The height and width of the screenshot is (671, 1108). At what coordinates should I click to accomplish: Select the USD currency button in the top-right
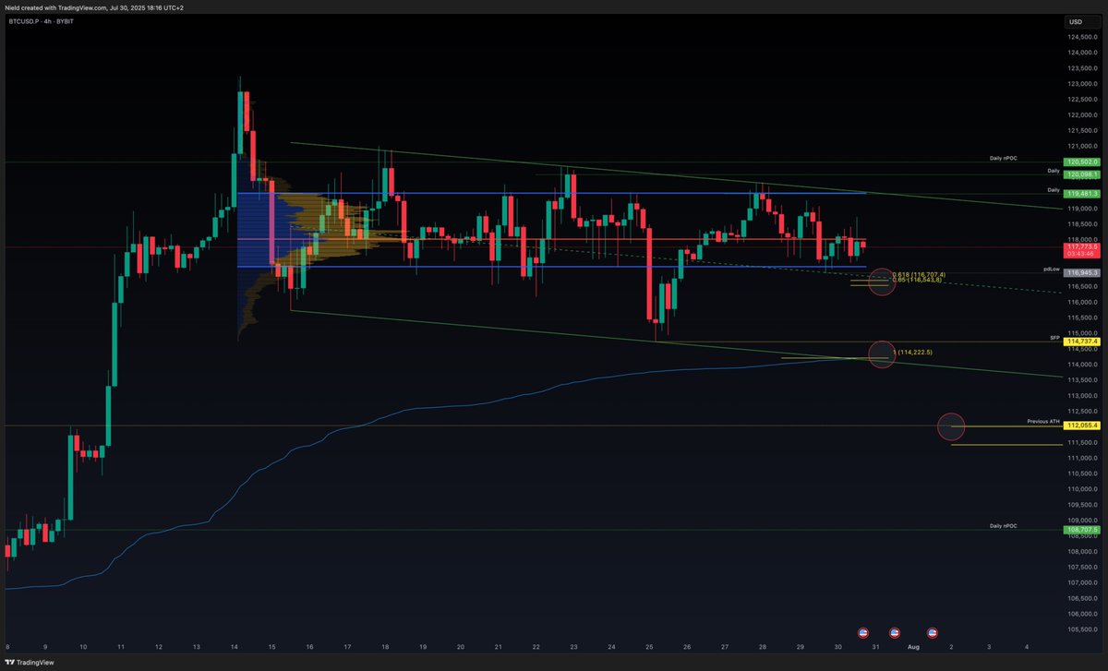(x=1074, y=20)
